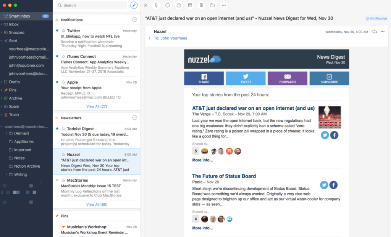Open Musician's Workshop pinned email
This screenshot has height=237, width=391.
(x=97, y=229)
